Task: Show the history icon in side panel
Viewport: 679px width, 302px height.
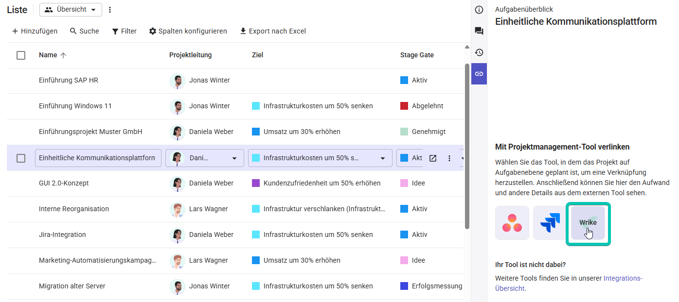Action: pos(479,52)
